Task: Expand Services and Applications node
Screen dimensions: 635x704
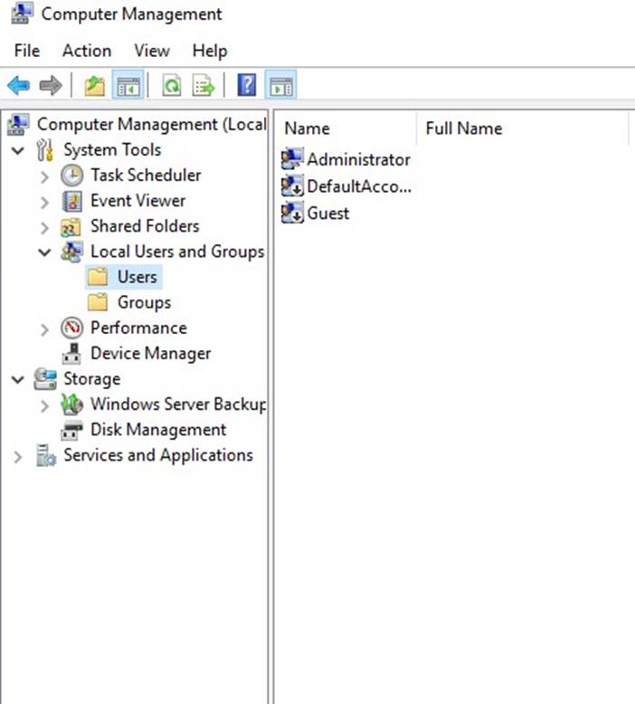Action: pos(17,457)
